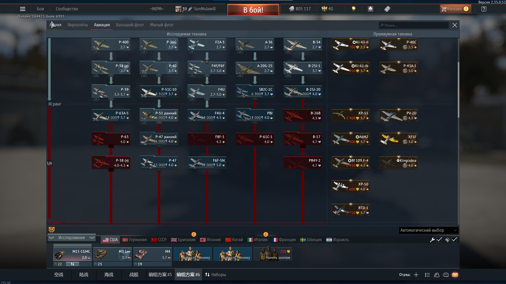Screen dimensions: 506x284
Task: Switch to preset 空战
Action: [x=59, y=275]
